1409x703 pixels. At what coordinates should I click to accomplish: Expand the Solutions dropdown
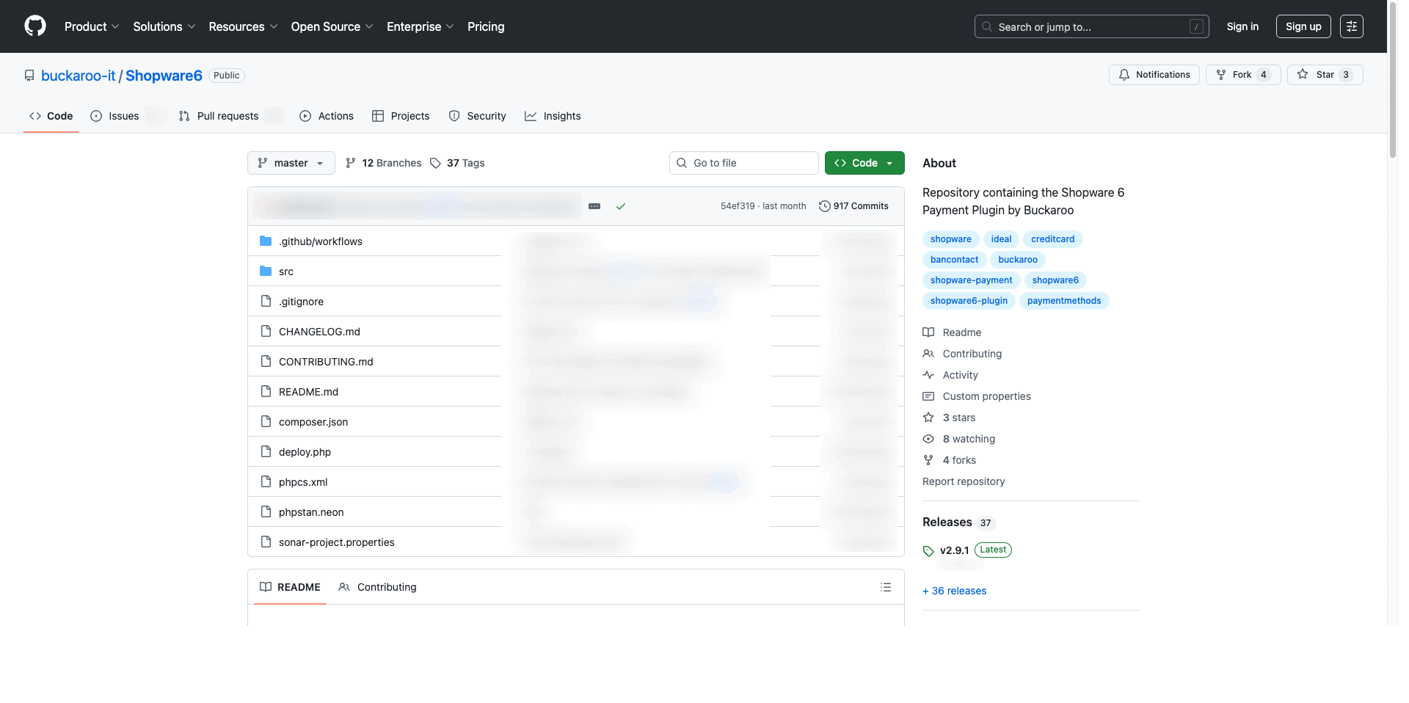[x=164, y=26]
